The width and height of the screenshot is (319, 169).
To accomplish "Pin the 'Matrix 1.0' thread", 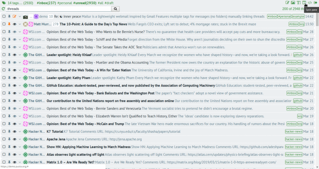I will click(9, 162).
